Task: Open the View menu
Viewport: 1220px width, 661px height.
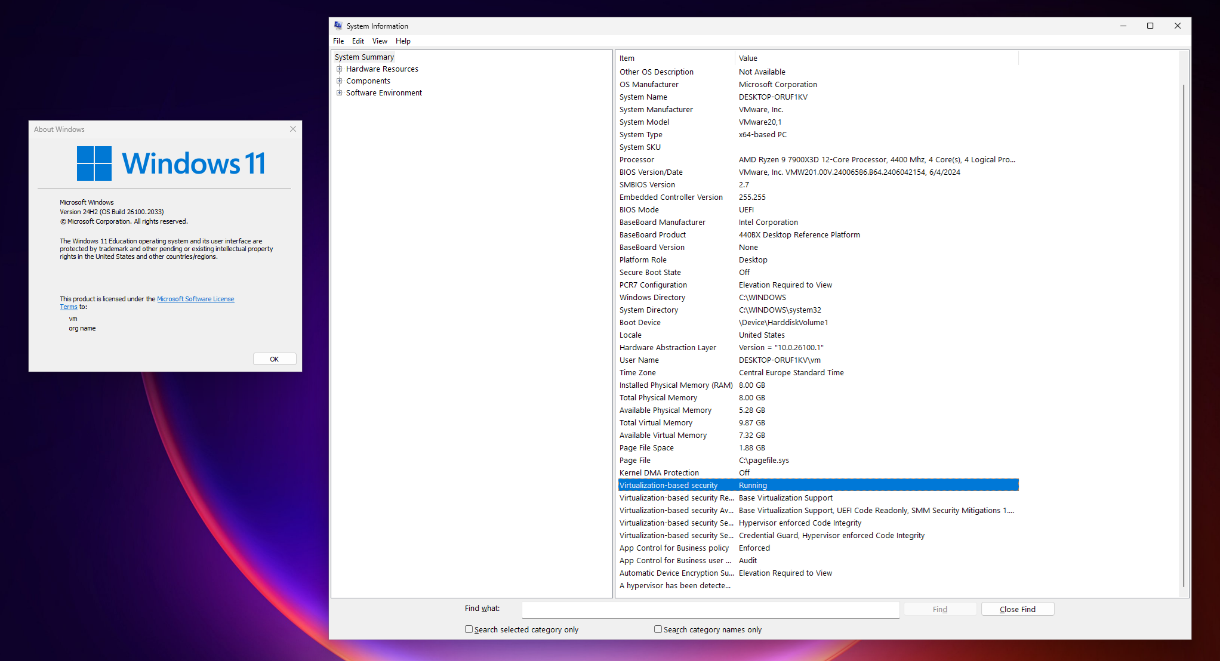Action: [380, 41]
